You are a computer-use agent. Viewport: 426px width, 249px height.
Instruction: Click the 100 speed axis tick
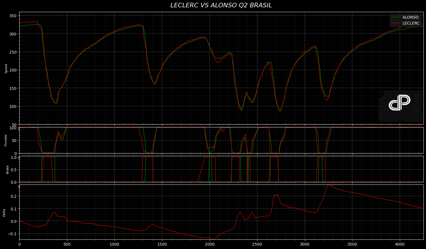coord(13,106)
